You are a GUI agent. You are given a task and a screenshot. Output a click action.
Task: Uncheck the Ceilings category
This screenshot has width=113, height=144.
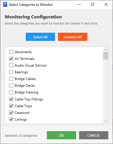[11, 119]
